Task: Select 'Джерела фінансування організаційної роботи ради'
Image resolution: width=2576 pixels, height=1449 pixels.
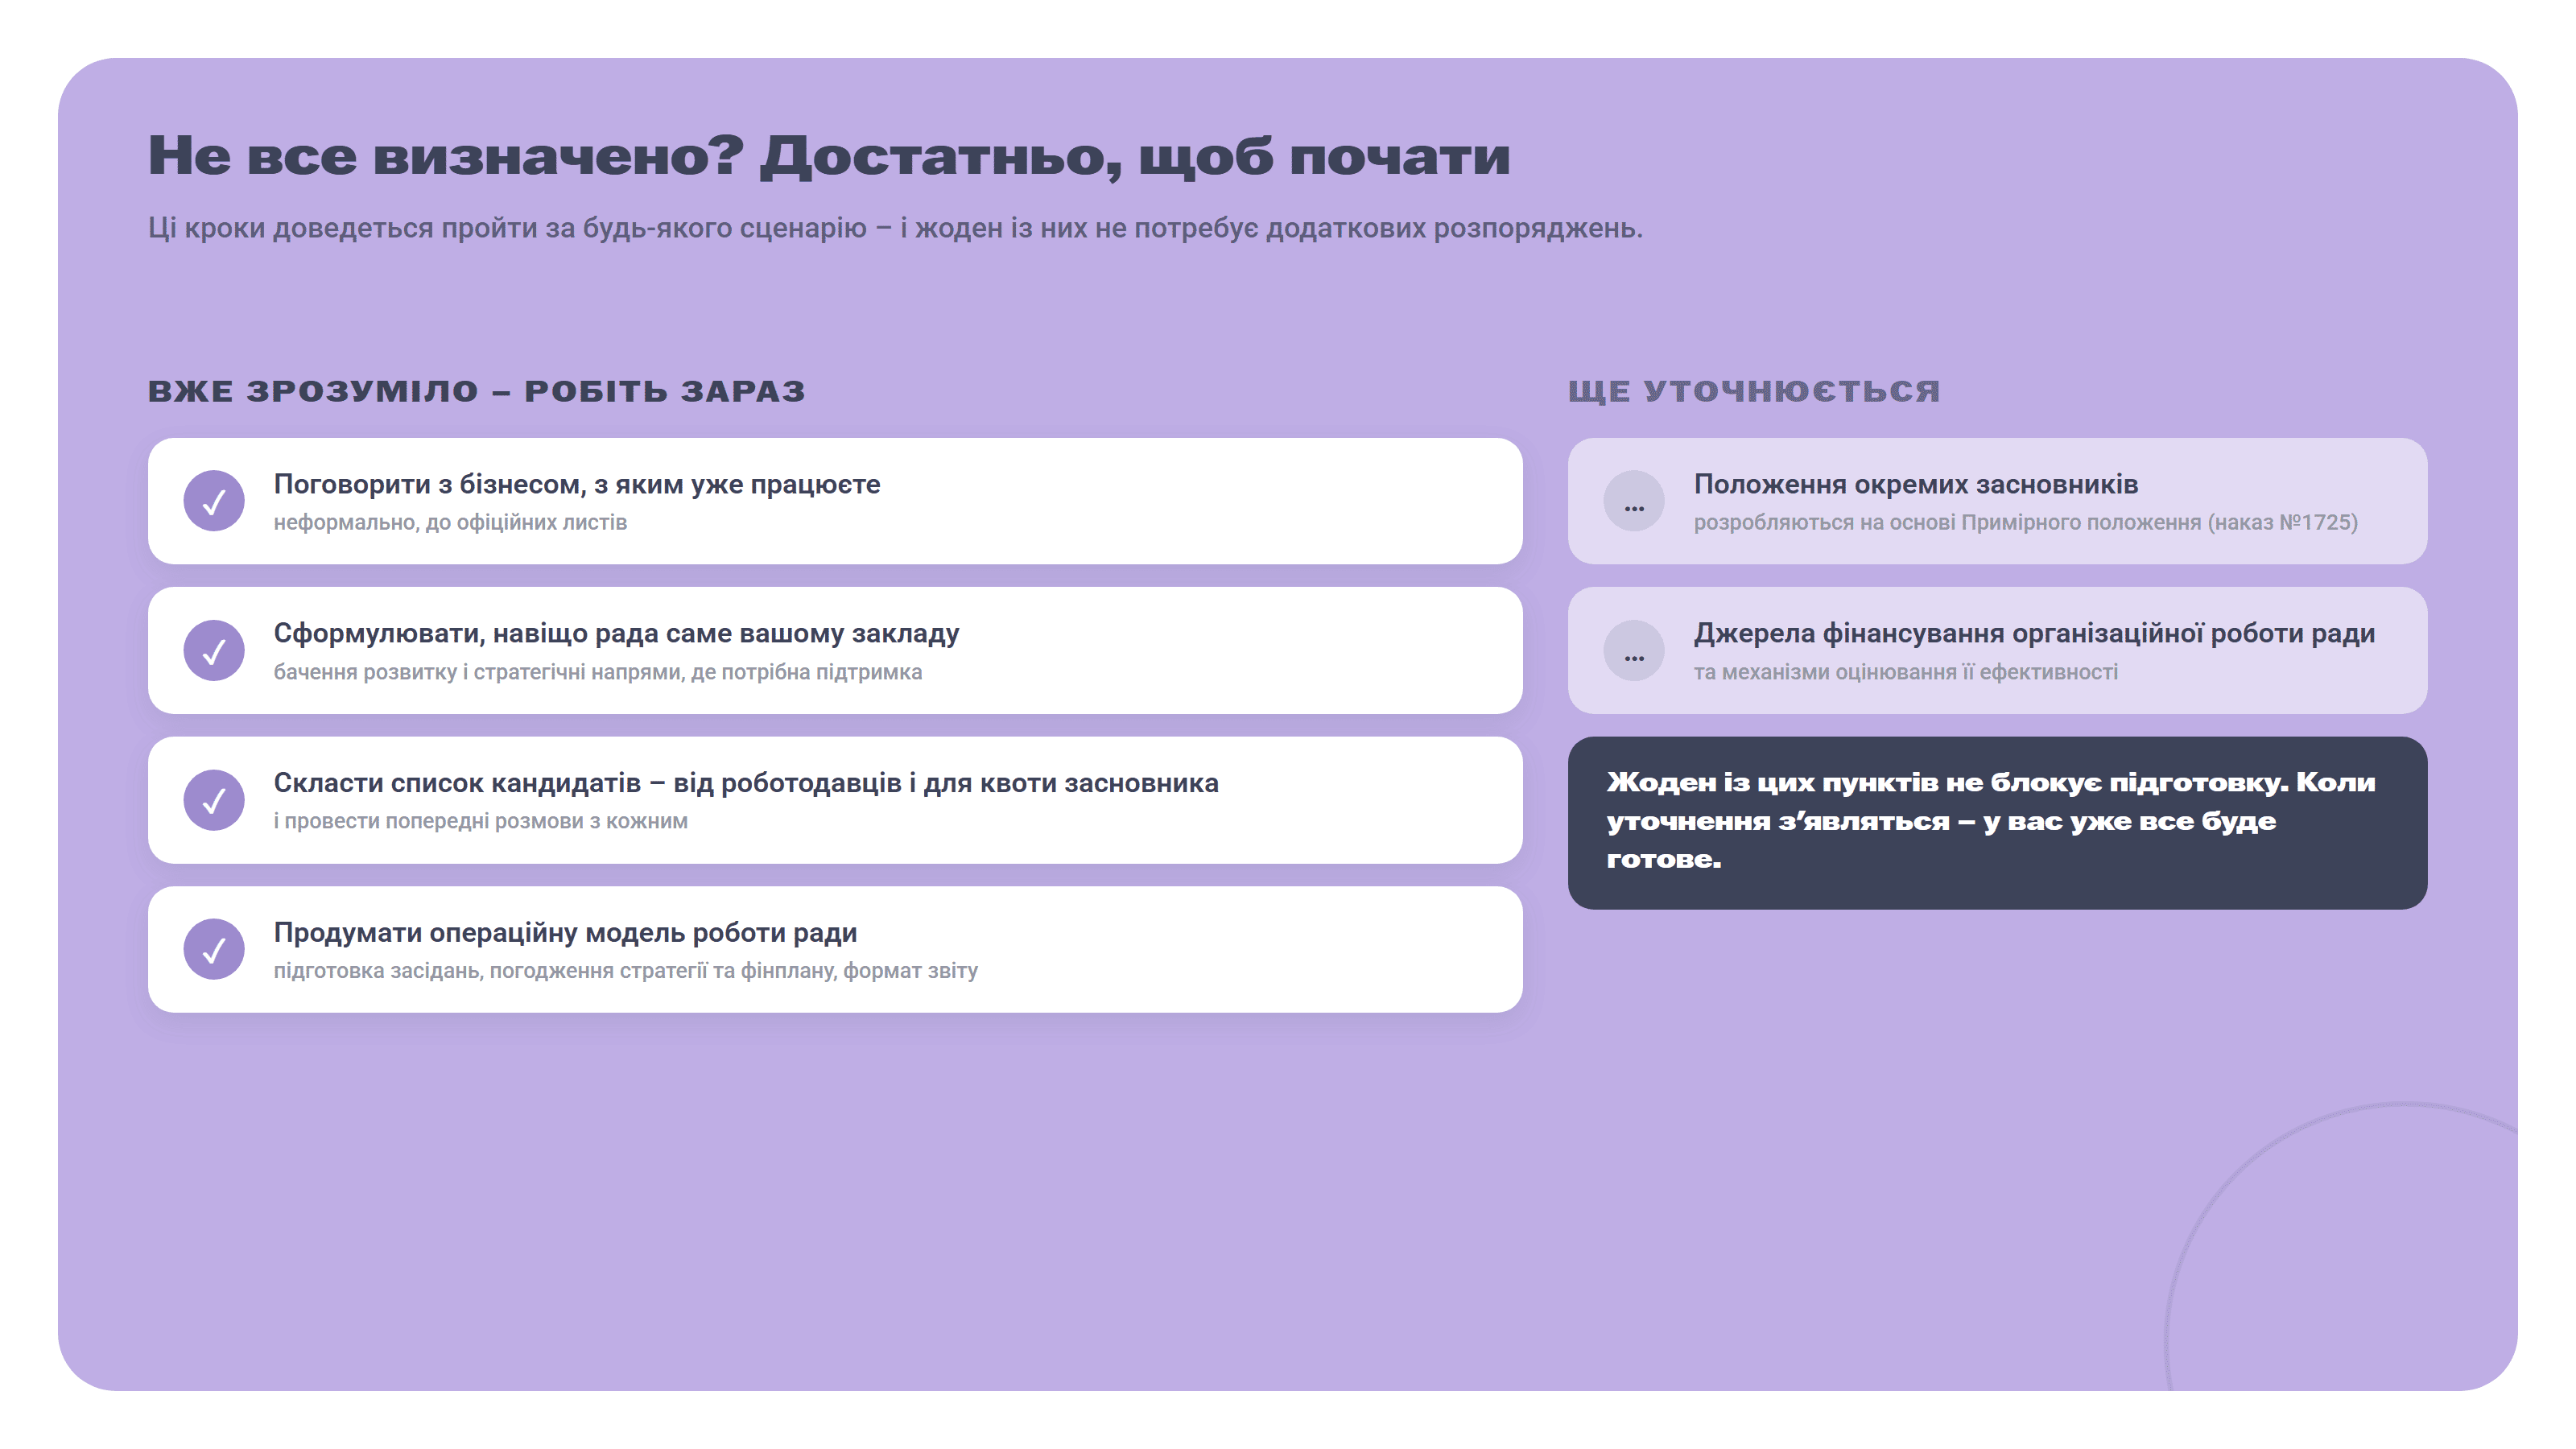Action: pyautogui.click(x=2034, y=633)
